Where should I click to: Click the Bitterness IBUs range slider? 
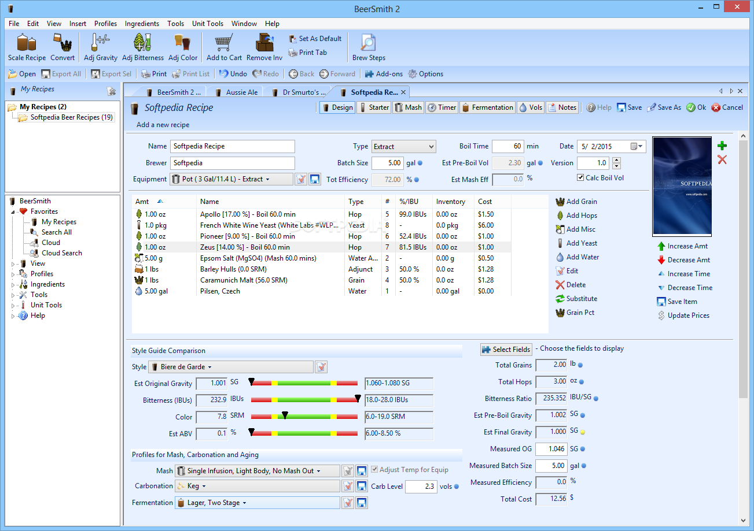point(304,400)
